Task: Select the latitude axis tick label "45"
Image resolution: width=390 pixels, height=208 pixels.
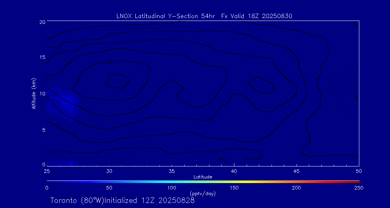Action: (296, 171)
